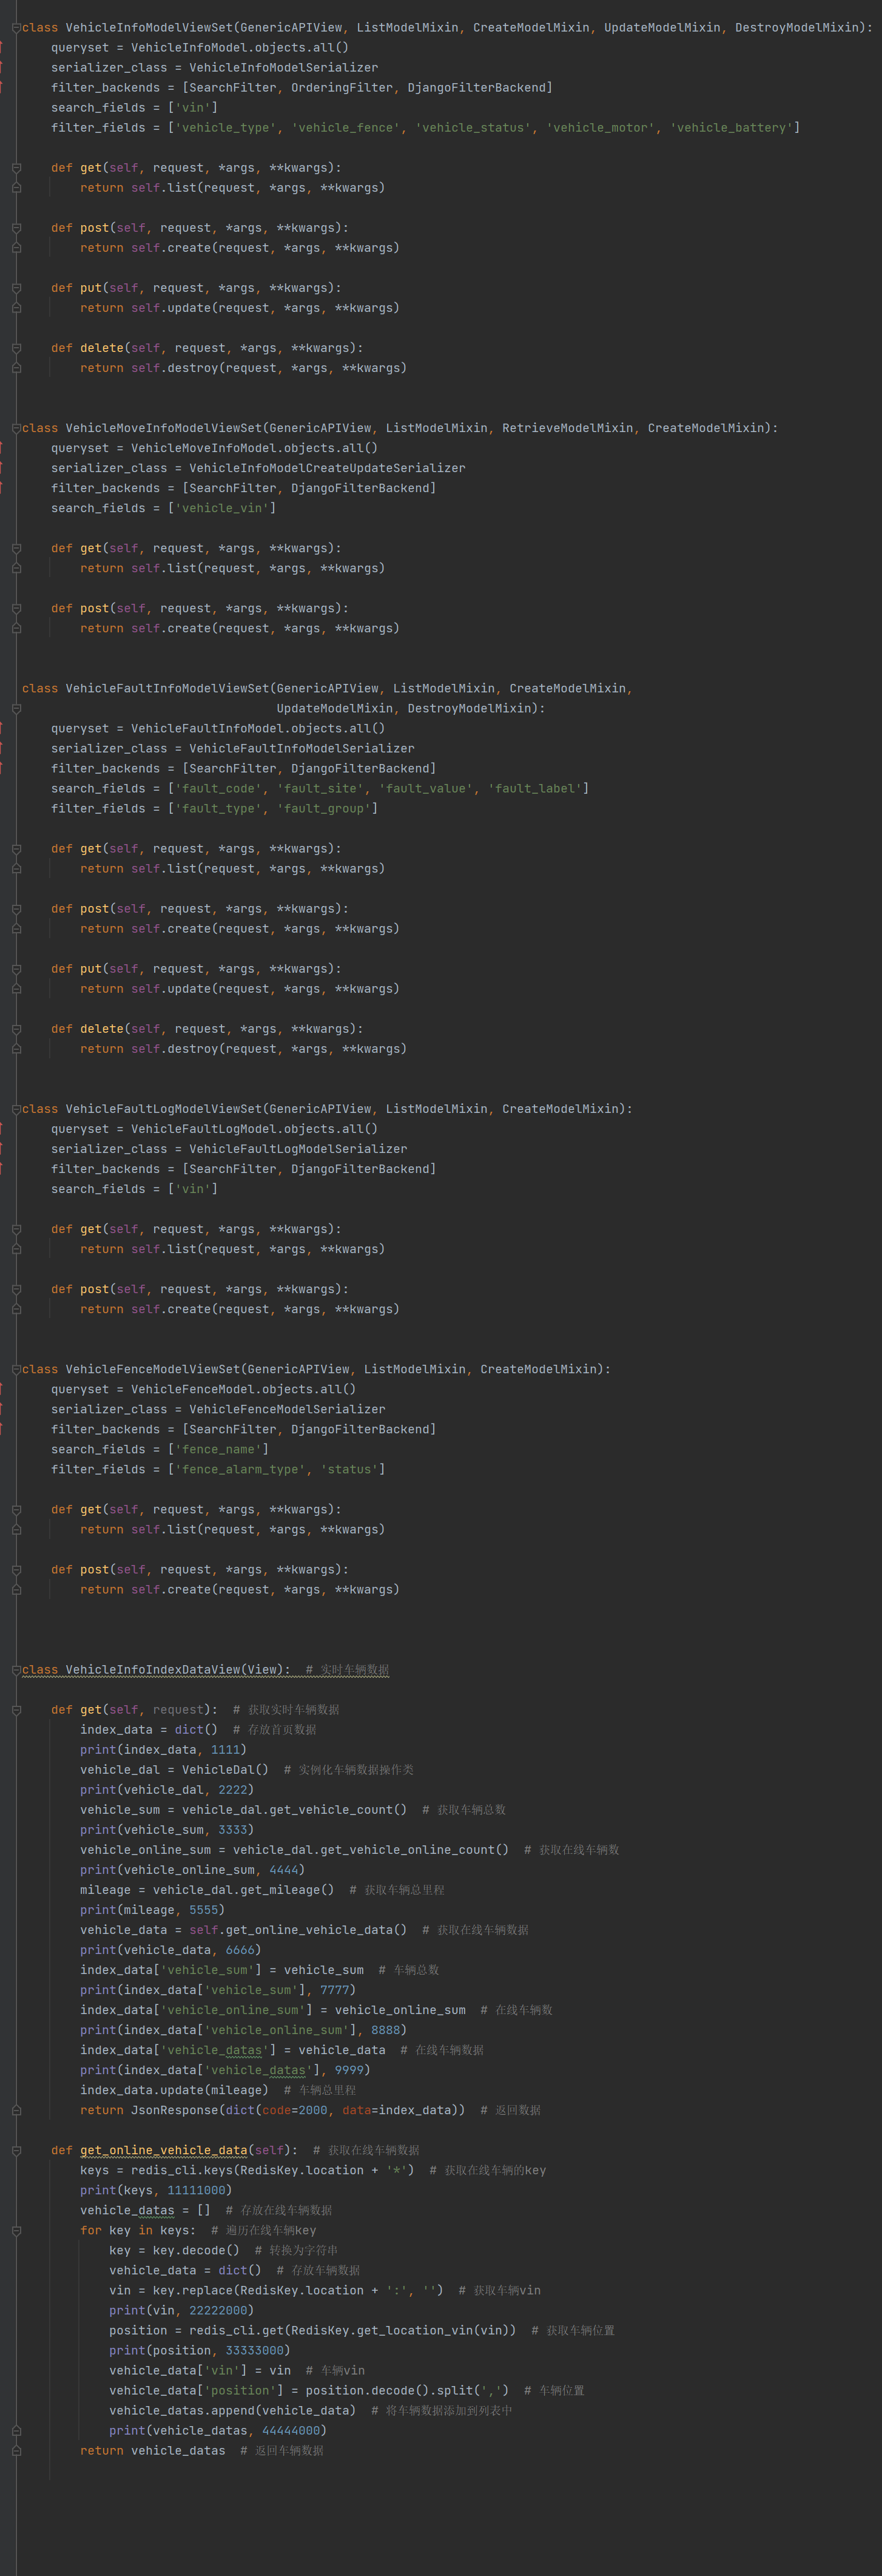This screenshot has width=882, height=2576.
Task: Click the 'fence_name' search field string
Action: coord(218,1450)
